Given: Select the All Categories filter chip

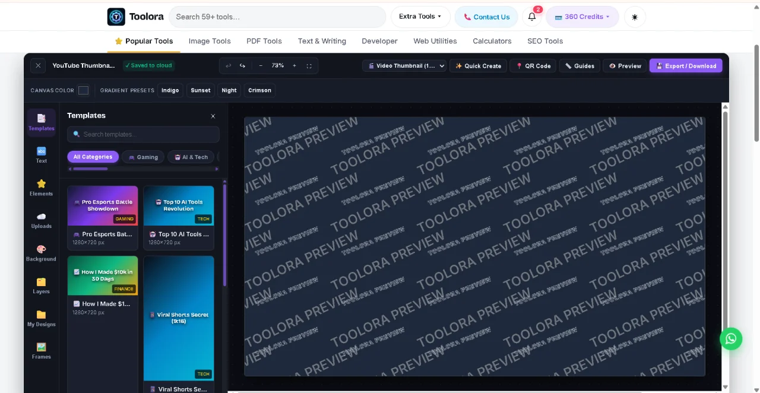Looking at the screenshot, I should click(93, 157).
